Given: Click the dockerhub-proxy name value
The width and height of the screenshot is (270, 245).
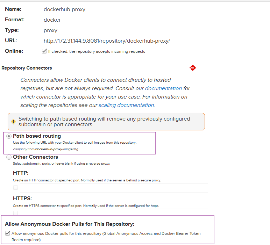Looking at the screenshot, I should pos(64,9).
